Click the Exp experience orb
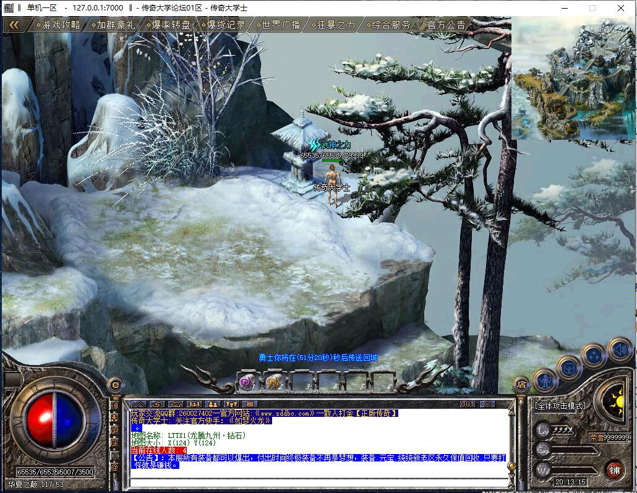 [544, 450]
